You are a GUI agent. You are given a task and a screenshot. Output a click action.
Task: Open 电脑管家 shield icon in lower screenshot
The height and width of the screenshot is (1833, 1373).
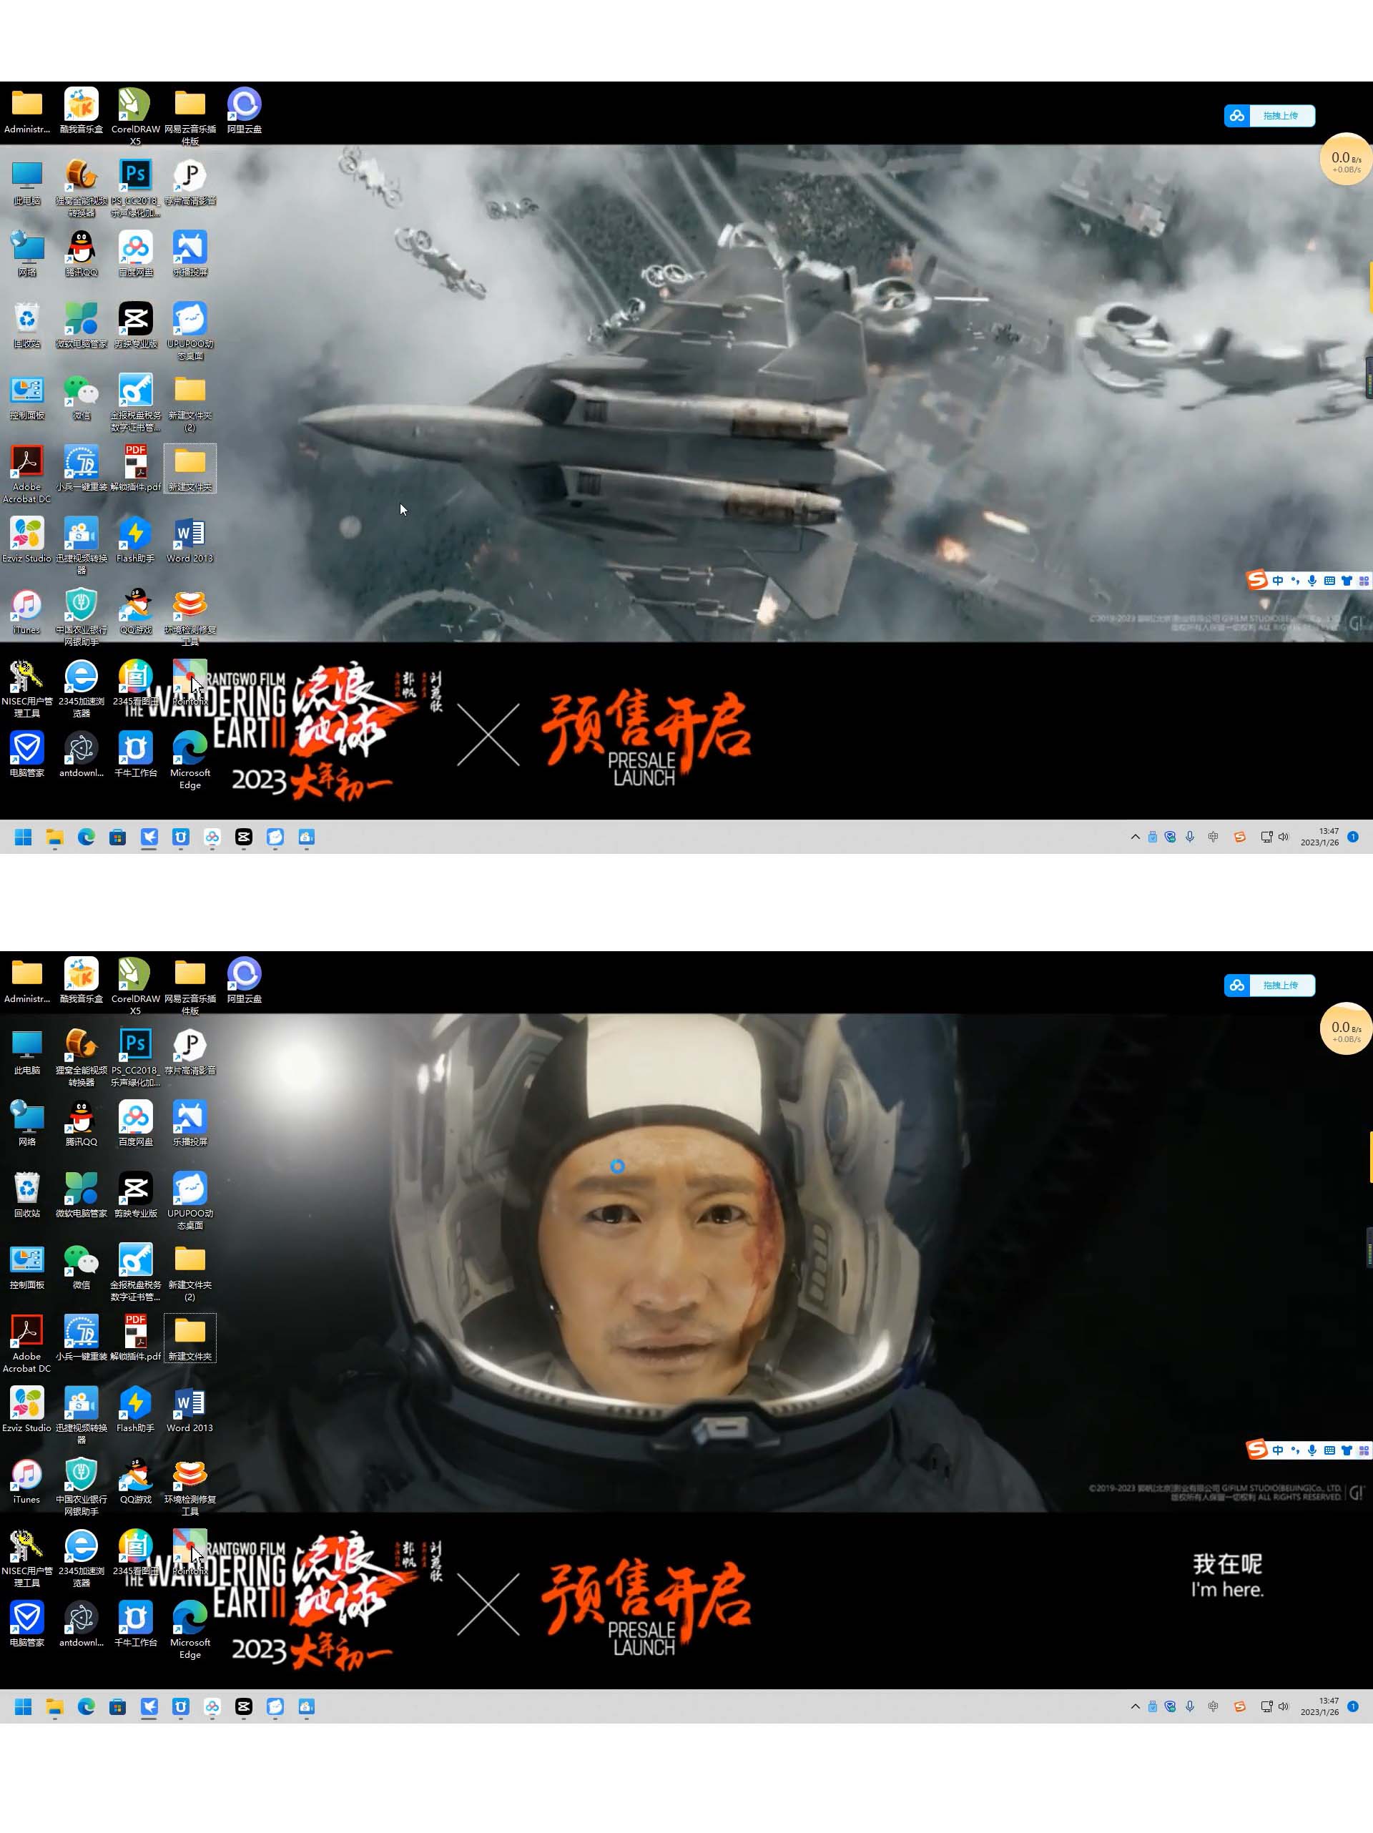pyautogui.click(x=26, y=1623)
